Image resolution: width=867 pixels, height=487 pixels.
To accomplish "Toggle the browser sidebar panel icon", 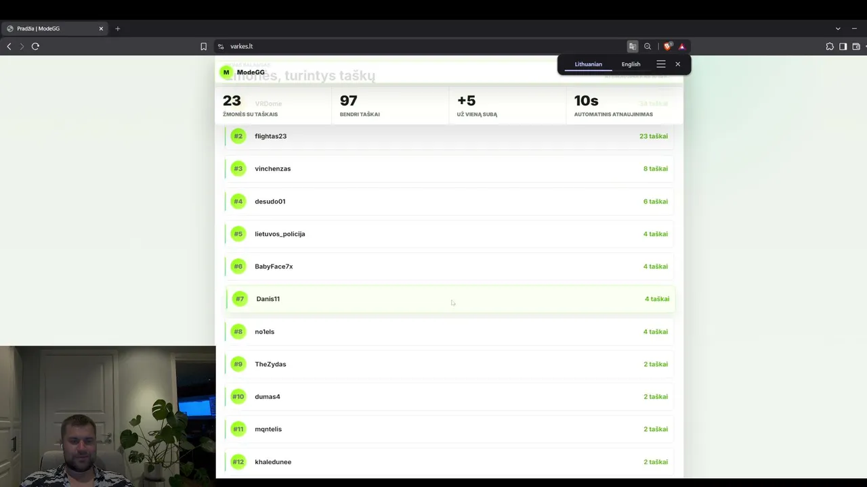I will [x=843, y=47].
